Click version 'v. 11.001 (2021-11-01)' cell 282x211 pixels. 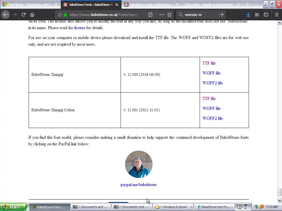pyautogui.click(x=160, y=110)
